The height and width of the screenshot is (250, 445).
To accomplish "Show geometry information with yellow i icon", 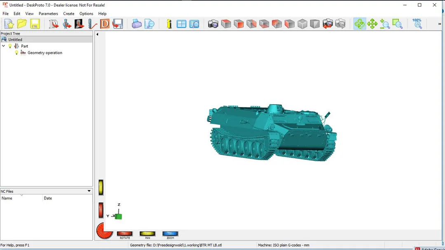I will point(169,24).
